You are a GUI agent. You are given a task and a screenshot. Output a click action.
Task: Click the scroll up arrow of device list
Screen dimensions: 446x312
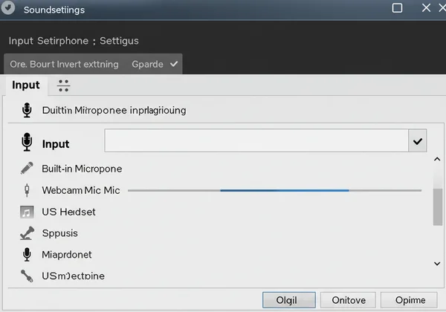tap(437, 159)
